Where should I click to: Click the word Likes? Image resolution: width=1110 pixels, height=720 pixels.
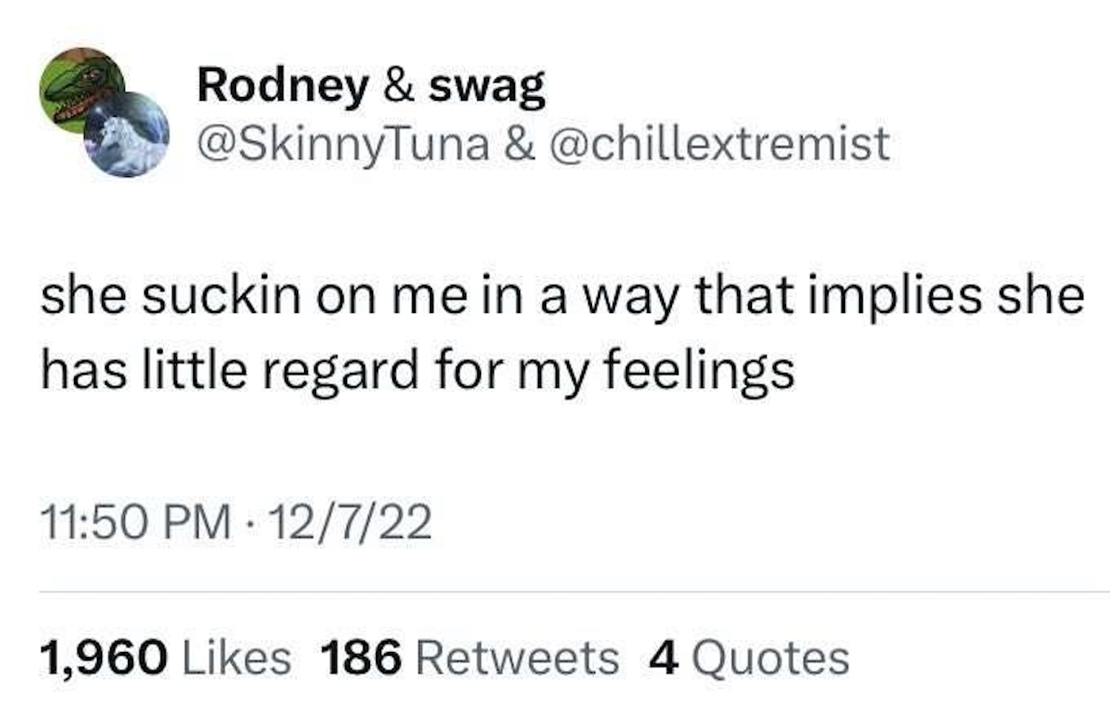(237, 659)
